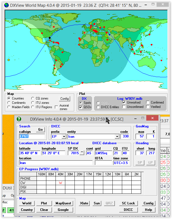Uncheck the Unworked checkbox
The width and height of the screenshot is (172, 219).
[x=124, y=102]
